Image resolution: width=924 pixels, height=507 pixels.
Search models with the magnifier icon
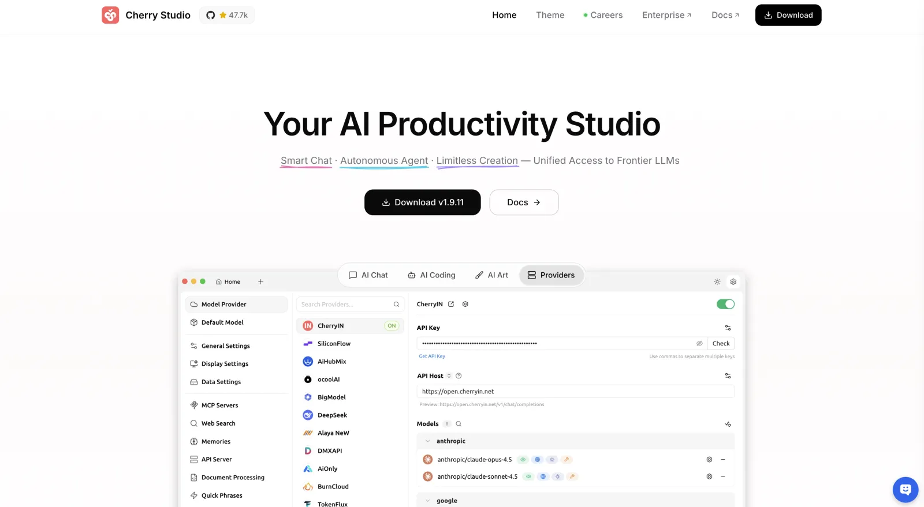[459, 424]
